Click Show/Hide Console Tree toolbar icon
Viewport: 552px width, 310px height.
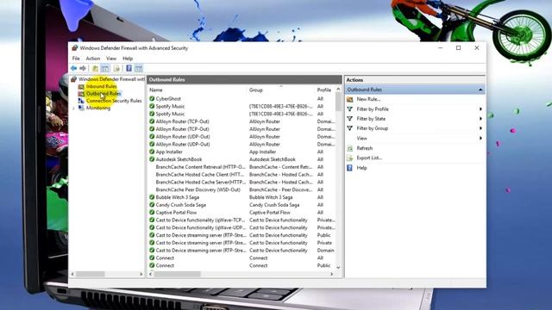pos(105,68)
